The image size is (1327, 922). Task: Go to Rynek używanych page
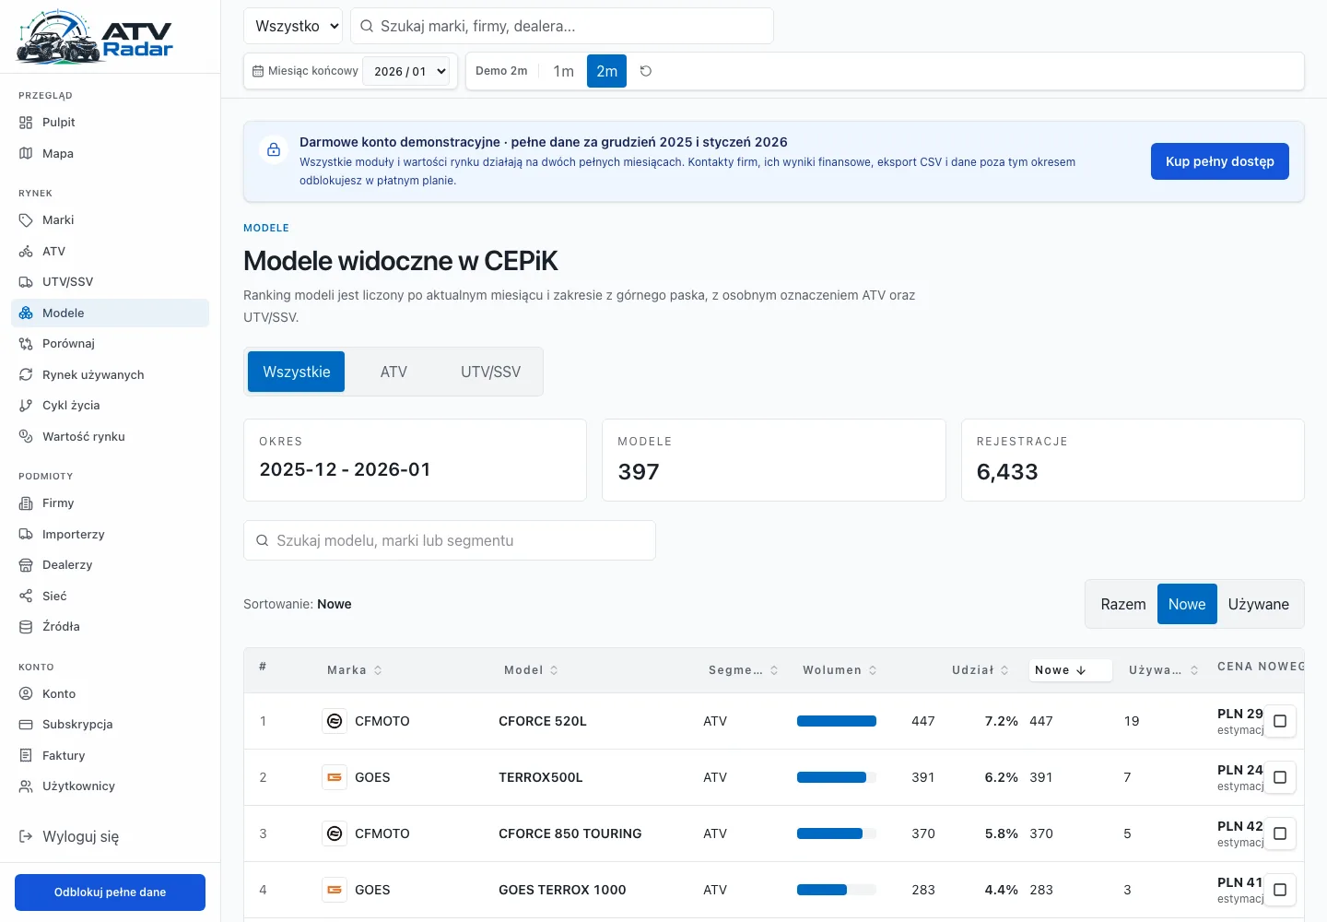tap(111, 374)
